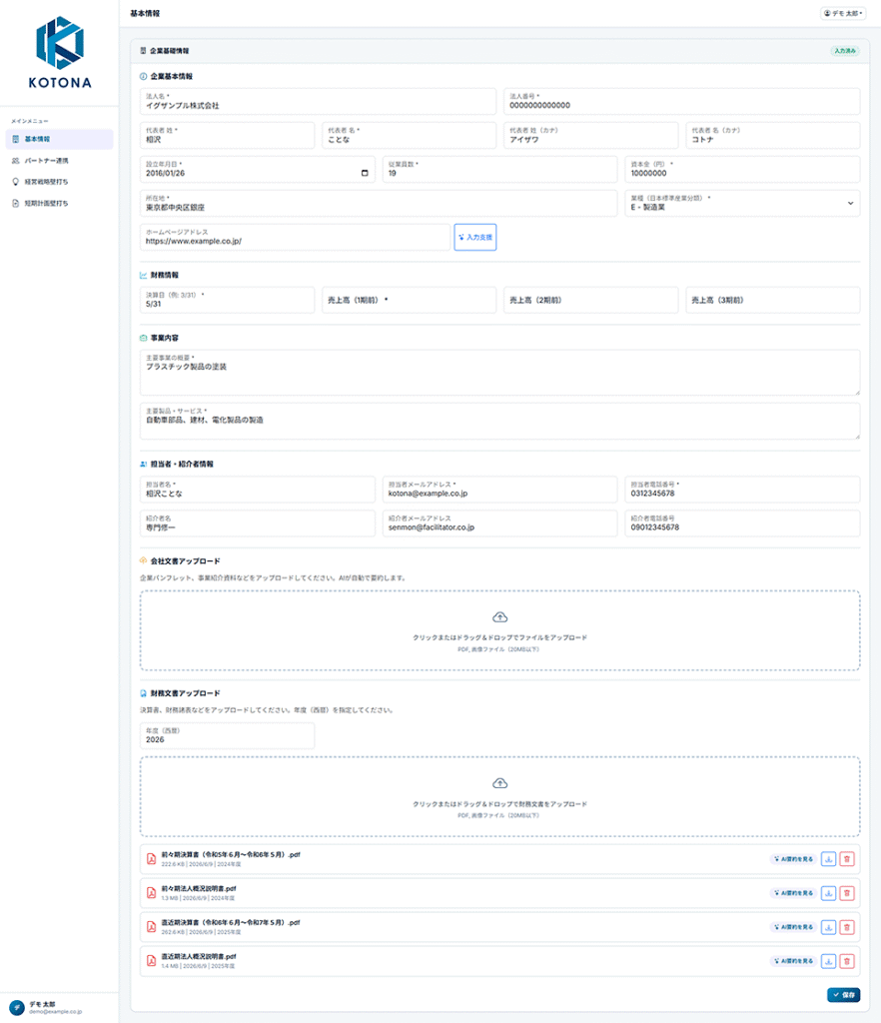
Task: Open 経営戦略壁打ち menu item
Action: [59, 182]
